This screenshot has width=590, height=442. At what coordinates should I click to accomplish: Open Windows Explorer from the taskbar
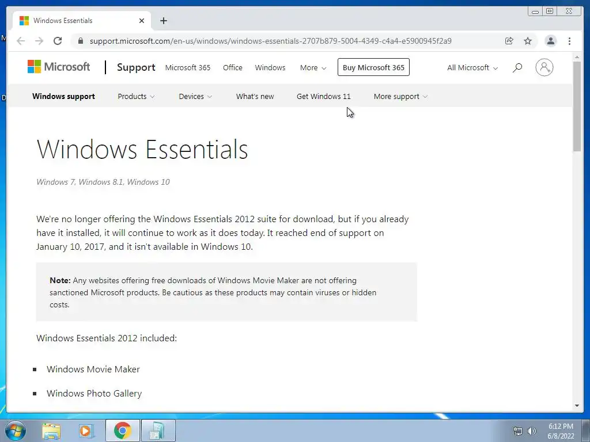pos(51,431)
